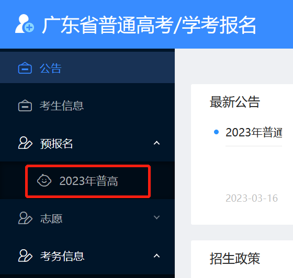Open the 考生信息 menu item
Screen dimensions: 293x278
87,106
